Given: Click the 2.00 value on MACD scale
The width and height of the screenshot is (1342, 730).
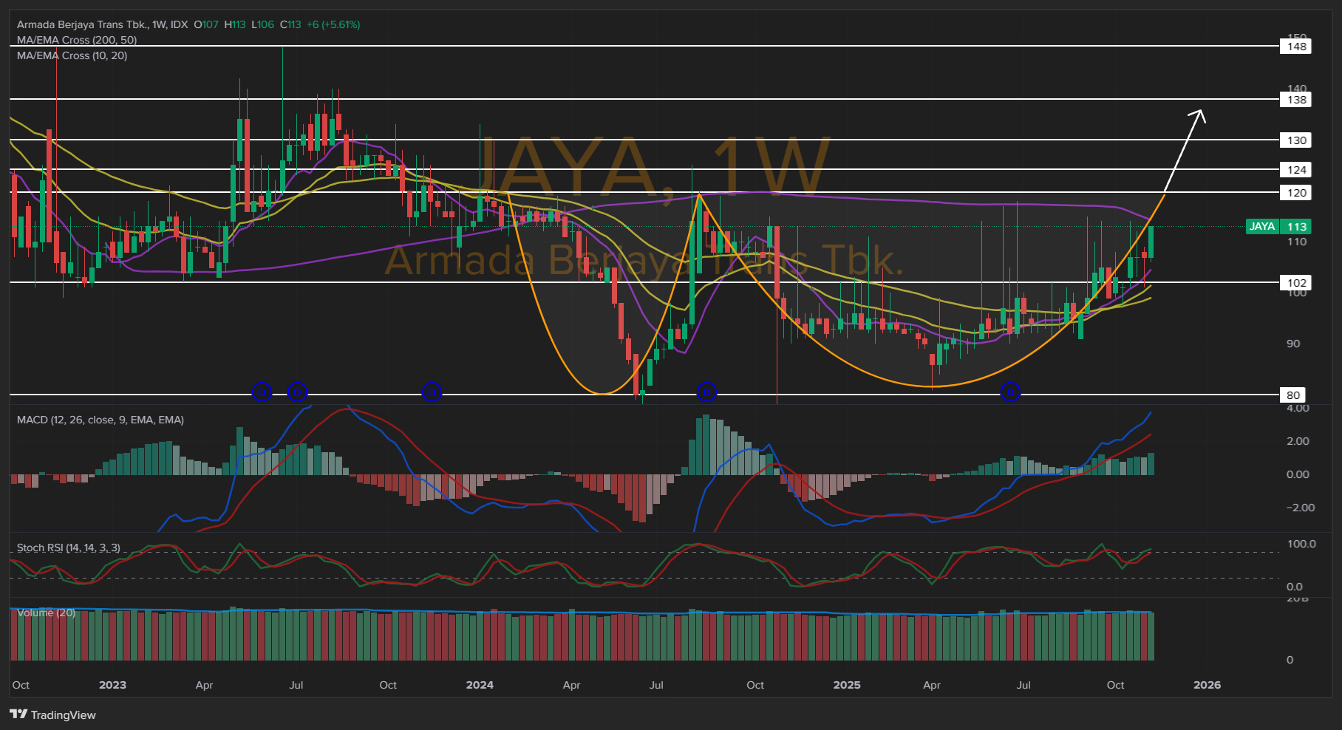Looking at the screenshot, I should (1298, 441).
